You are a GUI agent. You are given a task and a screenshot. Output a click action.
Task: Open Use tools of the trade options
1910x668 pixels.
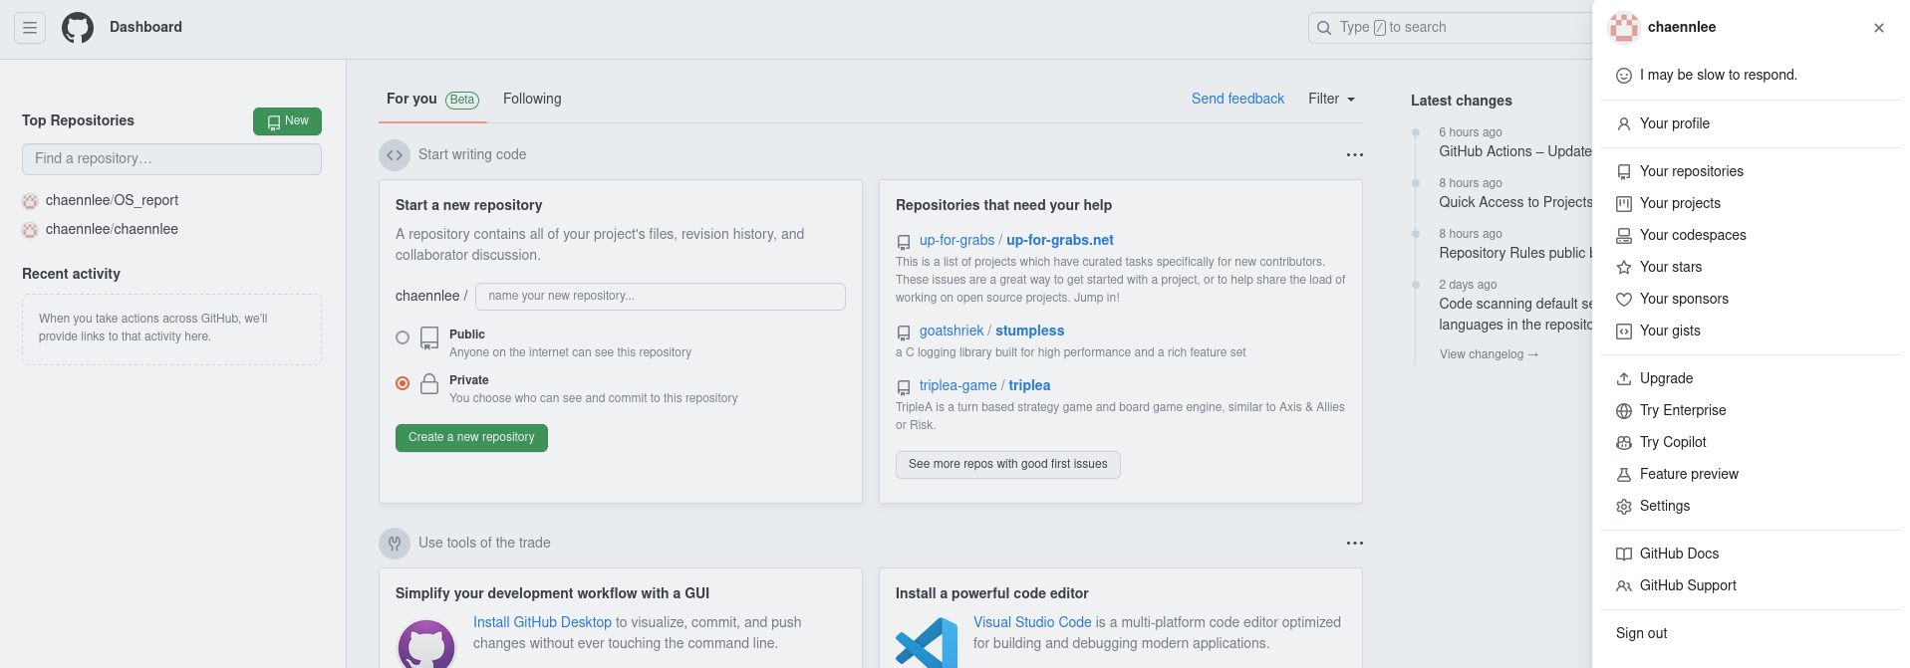coord(1355,544)
